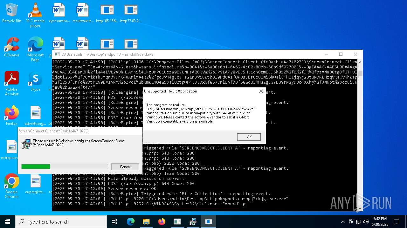This screenshot has height=228, width=407.
Task: Click HeimdallGuard console title bar icon
Action: [57, 54]
